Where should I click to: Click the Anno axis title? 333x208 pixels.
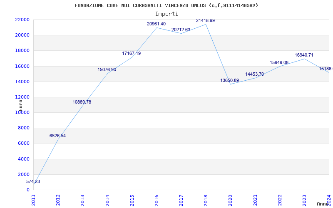[322, 204]
